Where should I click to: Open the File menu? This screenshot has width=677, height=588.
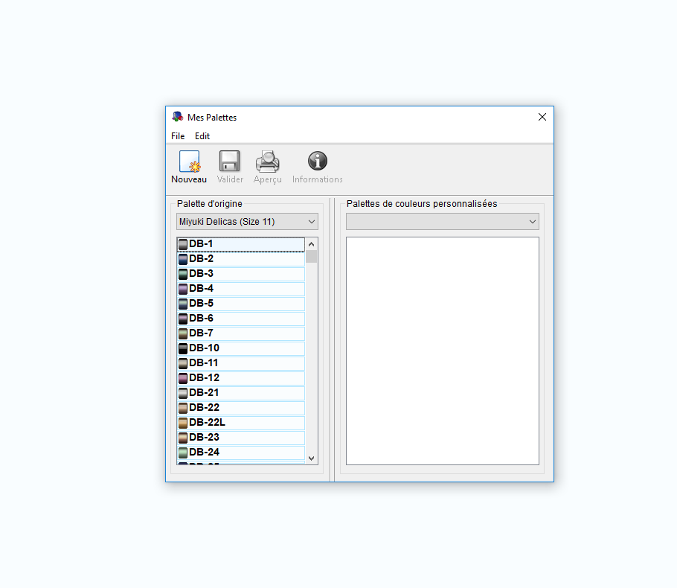tap(178, 135)
